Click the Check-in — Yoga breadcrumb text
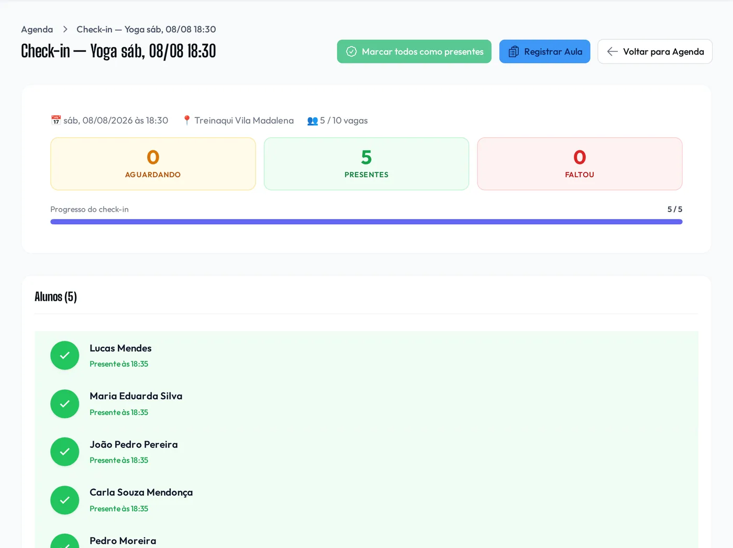Screen dimensions: 733x548 point(146,29)
